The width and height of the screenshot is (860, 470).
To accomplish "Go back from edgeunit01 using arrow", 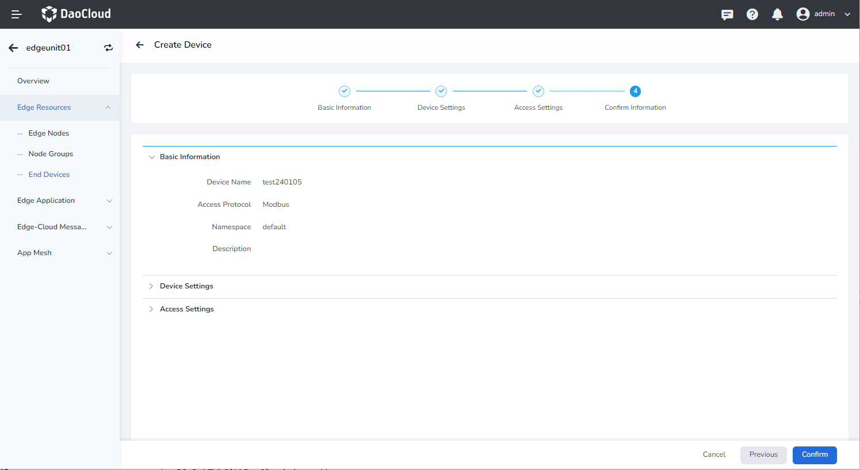I will click(x=13, y=48).
